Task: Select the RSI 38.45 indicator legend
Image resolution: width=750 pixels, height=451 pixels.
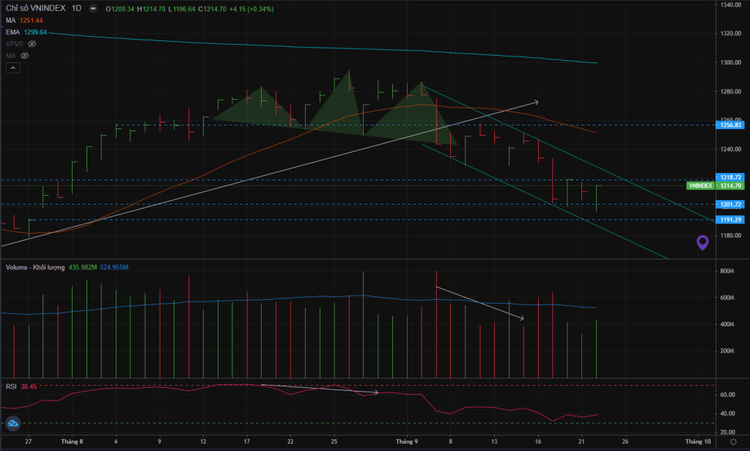Action: pyautogui.click(x=21, y=386)
